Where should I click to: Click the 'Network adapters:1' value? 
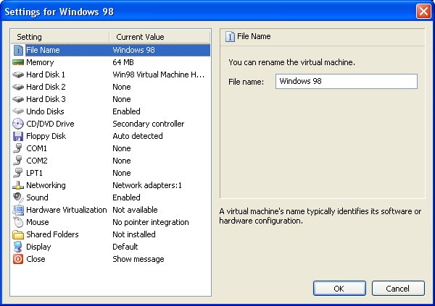pos(147,185)
